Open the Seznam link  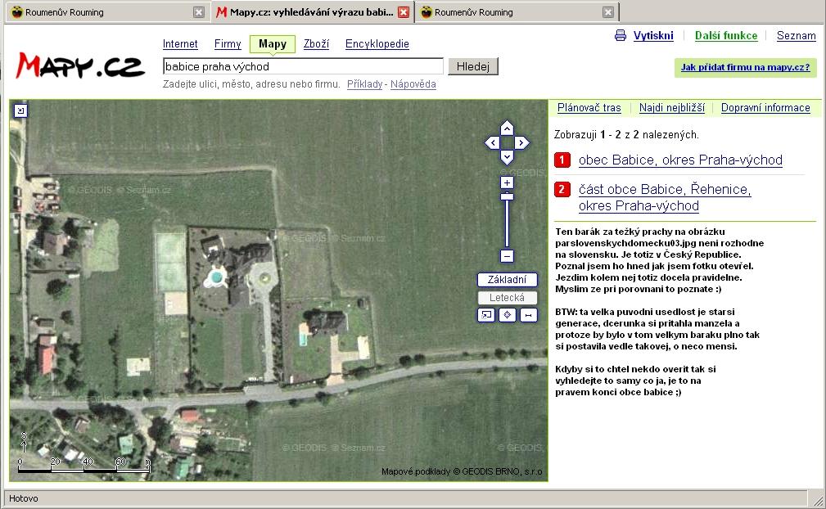(796, 36)
